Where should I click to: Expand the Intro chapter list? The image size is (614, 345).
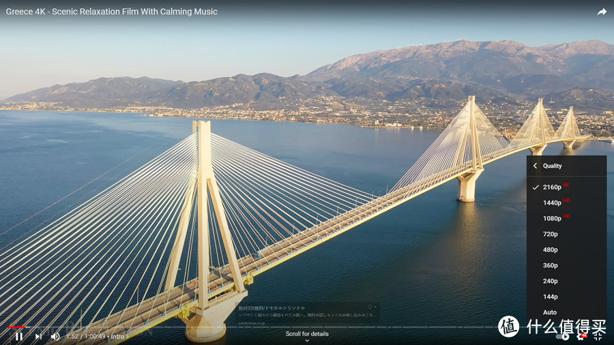[x=120, y=336]
